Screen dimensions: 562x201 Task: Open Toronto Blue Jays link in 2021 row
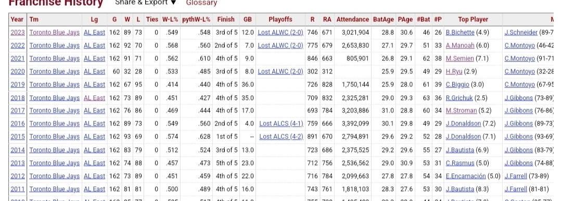[x=55, y=58]
